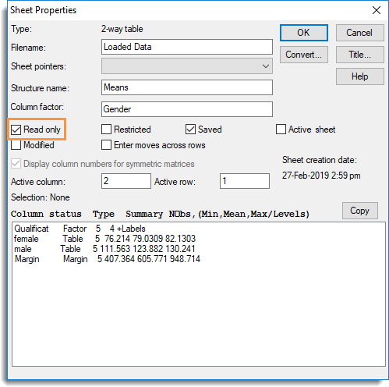Click the 'Selection: None' text
The width and height of the screenshot is (389, 387).
(x=41, y=197)
